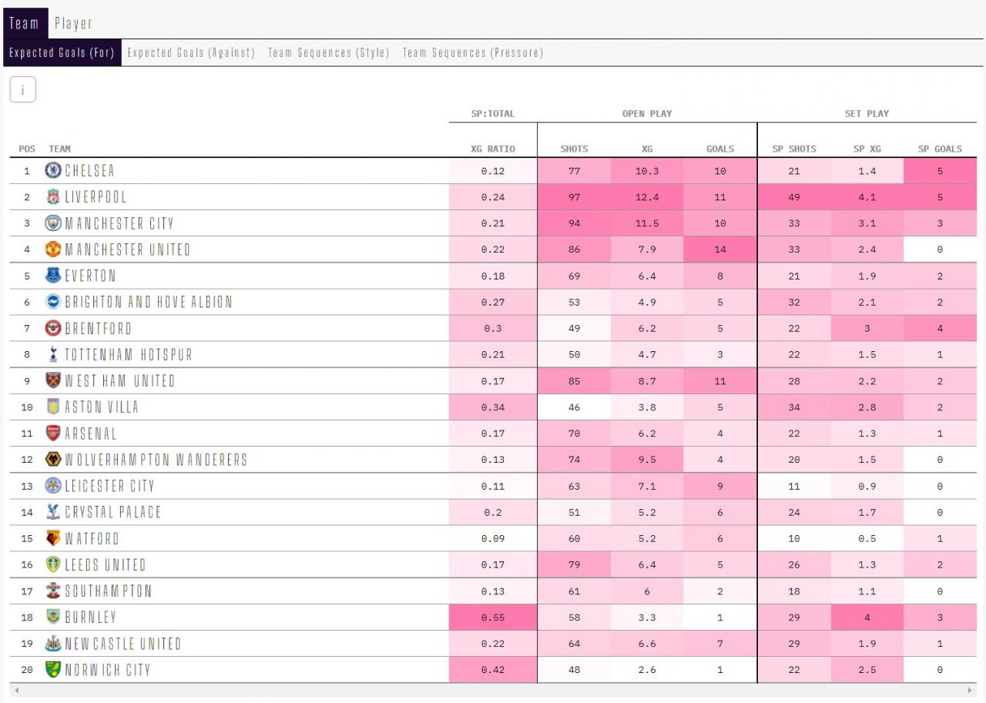Click the OPEN PLAY group heading
This screenshot has height=703, width=986.
(x=647, y=113)
